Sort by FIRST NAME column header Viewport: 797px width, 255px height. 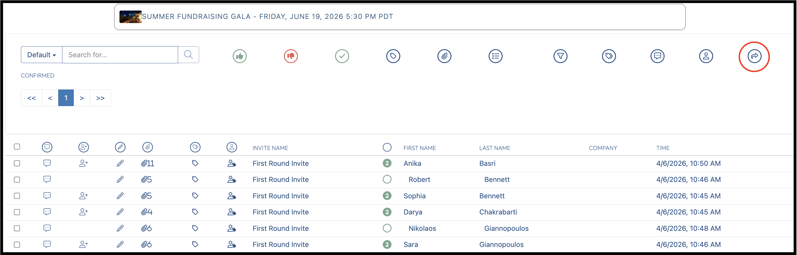420,148
